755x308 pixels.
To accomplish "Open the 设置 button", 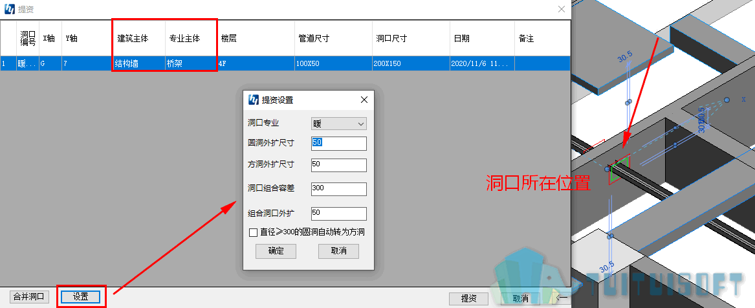I will (x=80, y=297).
